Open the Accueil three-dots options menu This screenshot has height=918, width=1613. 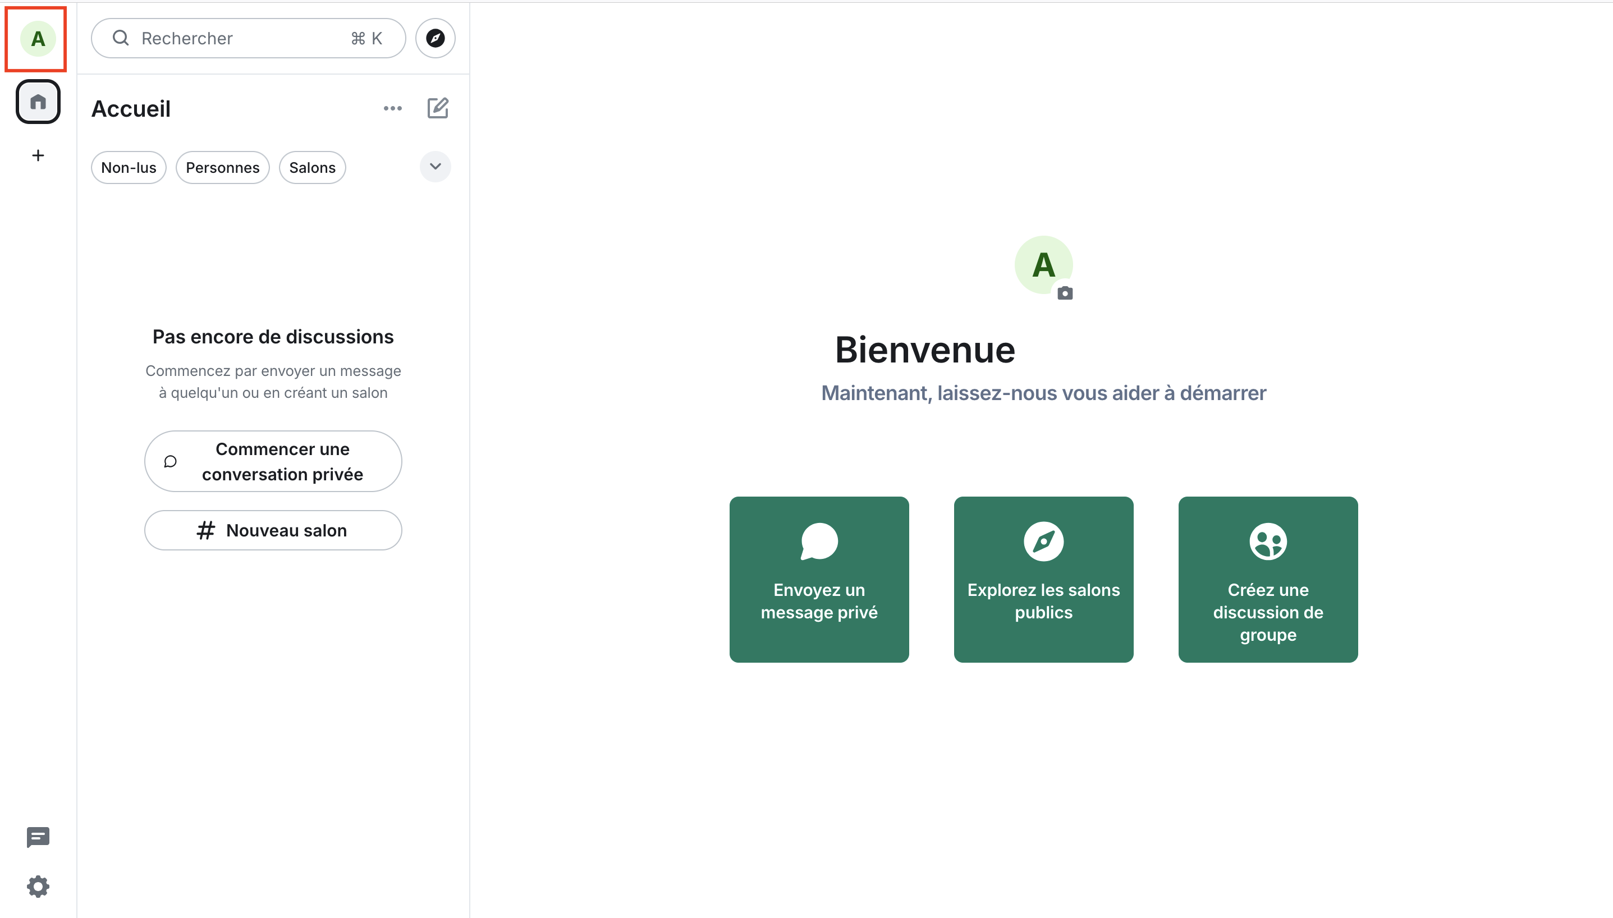(x=392, y=108)
